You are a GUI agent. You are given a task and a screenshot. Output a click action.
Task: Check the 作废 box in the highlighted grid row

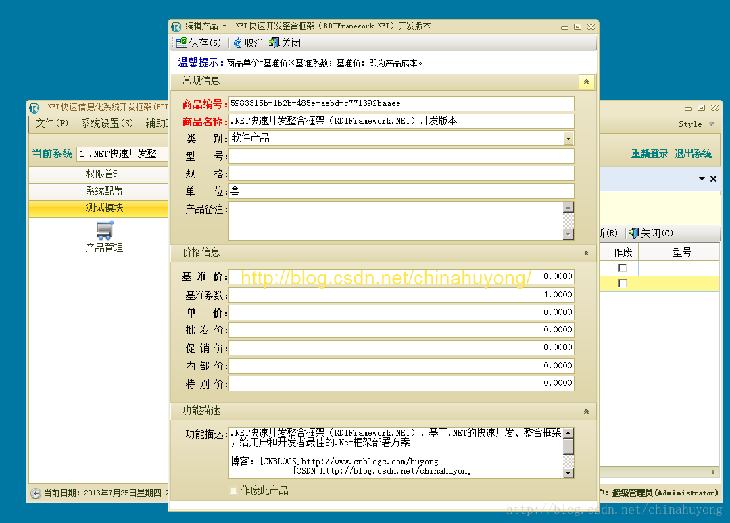623,283
